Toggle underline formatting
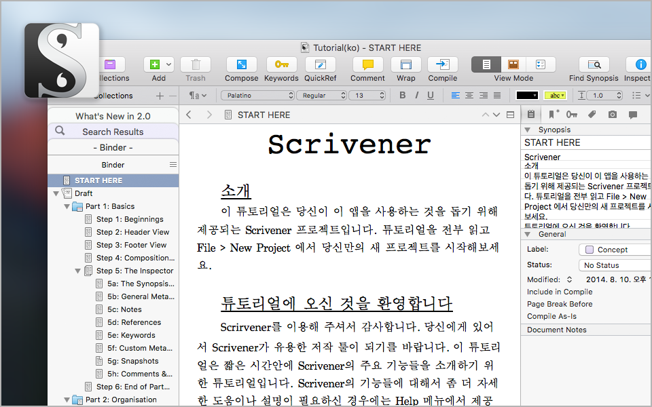The height and width of the screenshot is (407, 652). pos(431,96)
